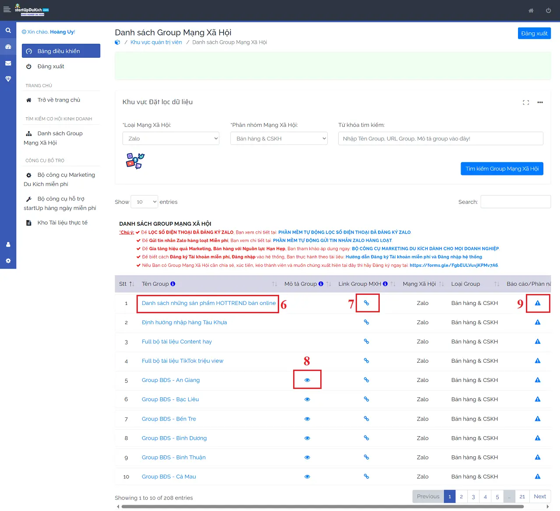The height and width of the screenshot is (511, 560).
Task: View description of Group BĐS - Bạc Liêu
Action: click(x=307, y=399)
